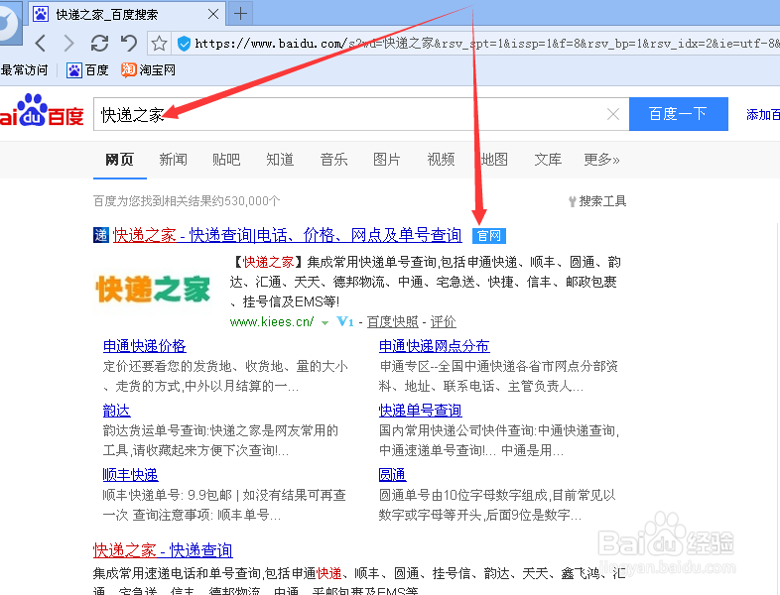Click the address bar URL
This screenshot has height=595, width=780.
[x=486, y=44]
